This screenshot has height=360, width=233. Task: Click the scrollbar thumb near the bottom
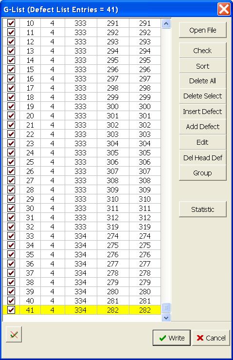[x=166, y=307]
